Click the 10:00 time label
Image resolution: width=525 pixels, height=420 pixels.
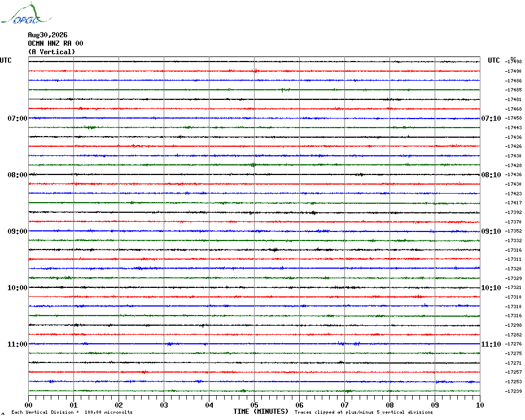tap(17, 288)
